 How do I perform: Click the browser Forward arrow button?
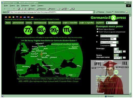[14, 9]
